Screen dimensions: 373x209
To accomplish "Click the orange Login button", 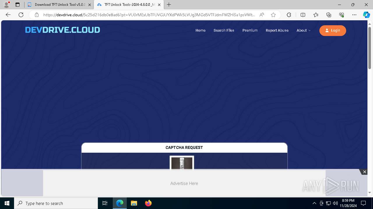I will (x=333, y=30).
